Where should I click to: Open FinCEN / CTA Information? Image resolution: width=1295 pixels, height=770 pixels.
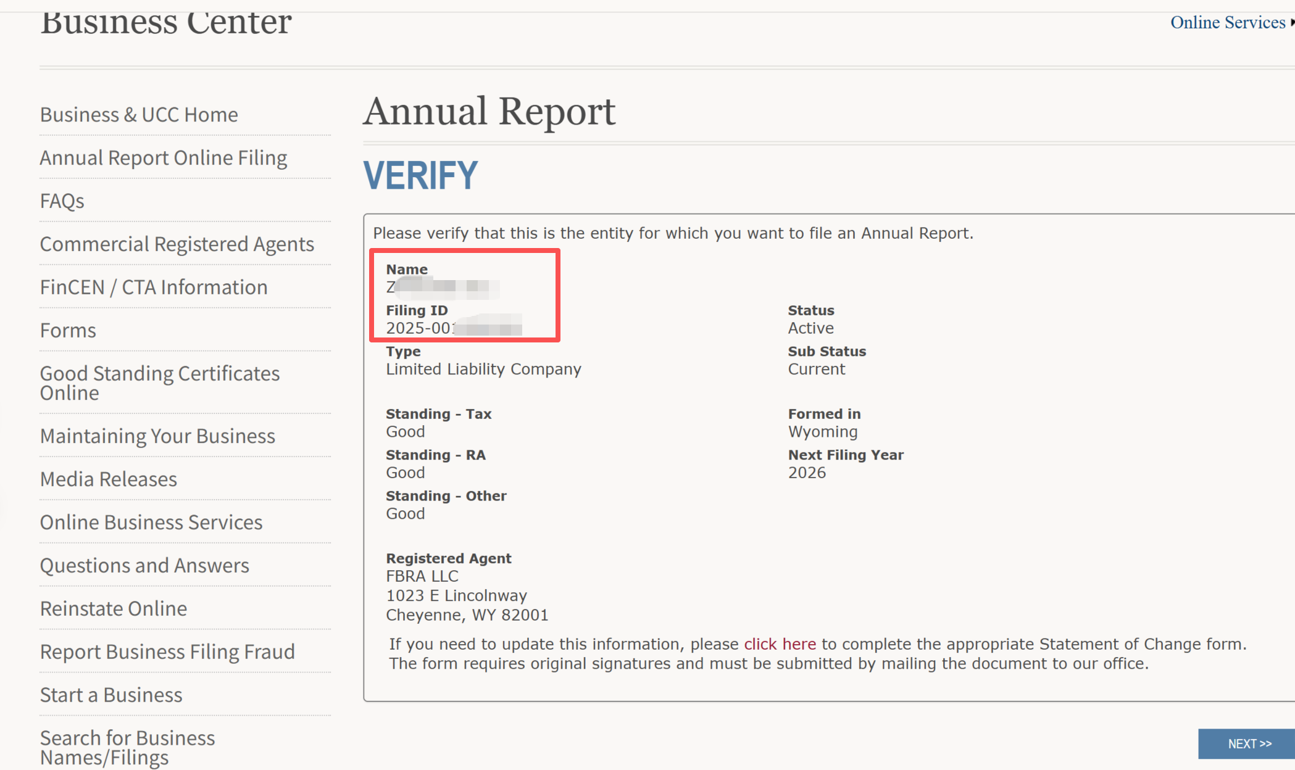click(x=154, y=288)
